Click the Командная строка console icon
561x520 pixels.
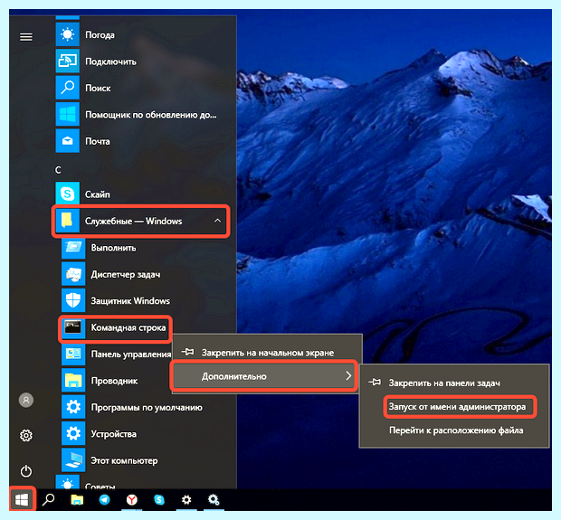click(x=73, y=327)
